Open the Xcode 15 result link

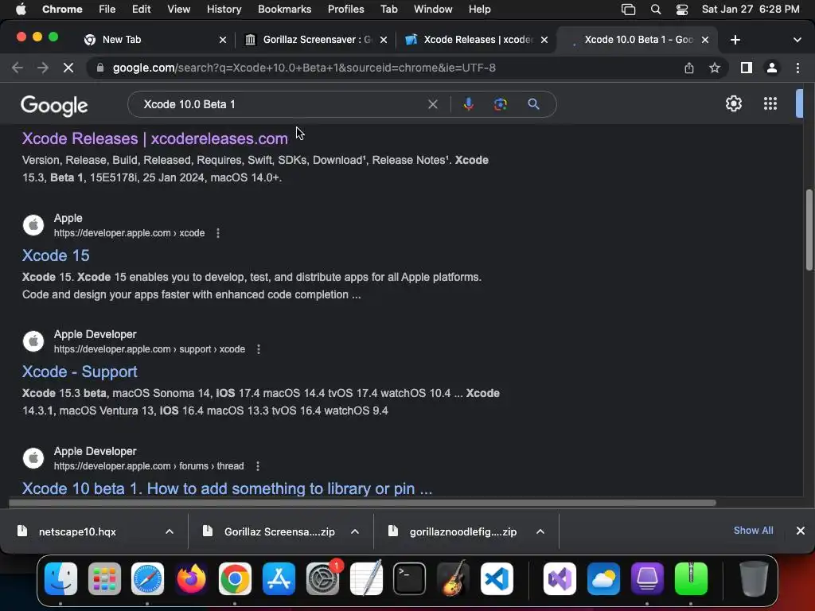(x=56, y=255)
